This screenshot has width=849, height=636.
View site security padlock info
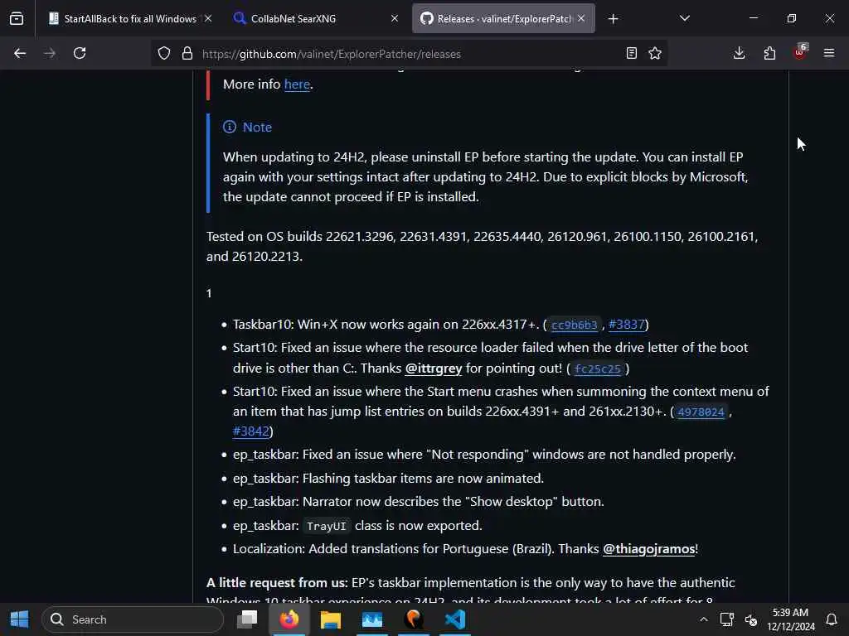[x=187, y=54]
